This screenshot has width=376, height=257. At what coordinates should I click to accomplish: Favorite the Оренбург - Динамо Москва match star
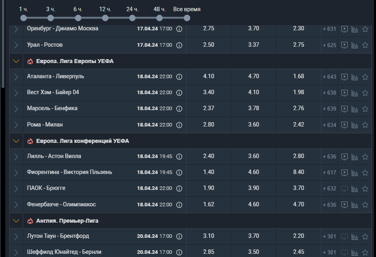tap(365, 29)
